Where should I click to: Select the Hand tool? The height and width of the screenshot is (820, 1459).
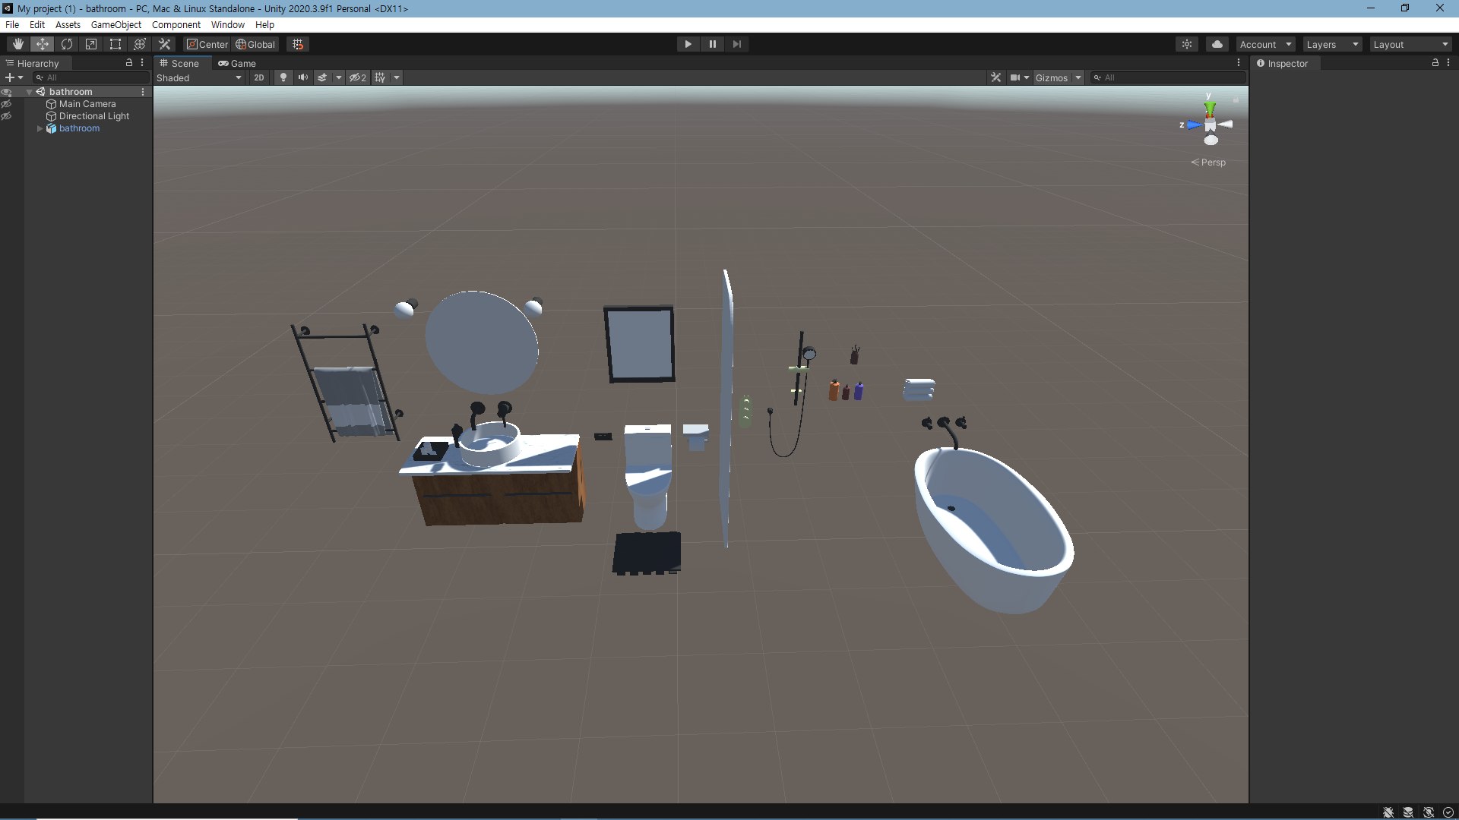point(18,44)
